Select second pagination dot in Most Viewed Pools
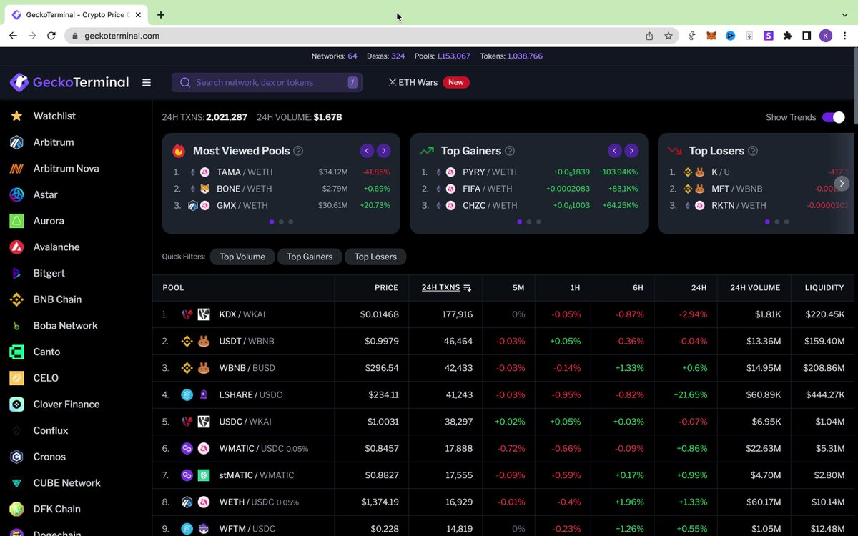858x536 pixels. pyautogui.click(x=281, y=222)
